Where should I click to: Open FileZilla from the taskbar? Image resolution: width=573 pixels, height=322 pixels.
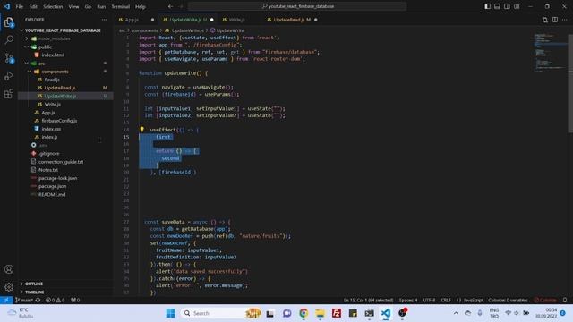pos(337,313)
